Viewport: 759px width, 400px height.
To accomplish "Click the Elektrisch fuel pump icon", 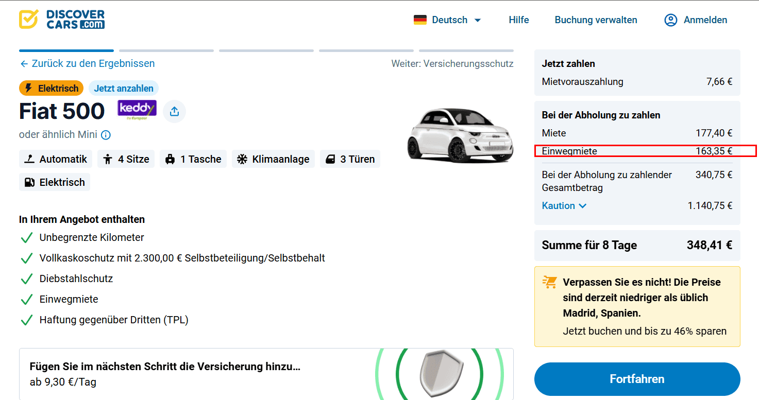I will 30,182.
